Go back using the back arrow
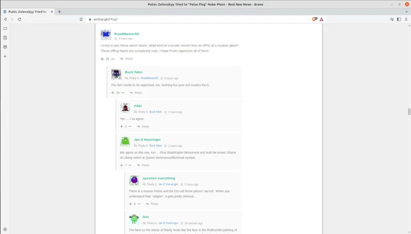 [x=5, y=19]
